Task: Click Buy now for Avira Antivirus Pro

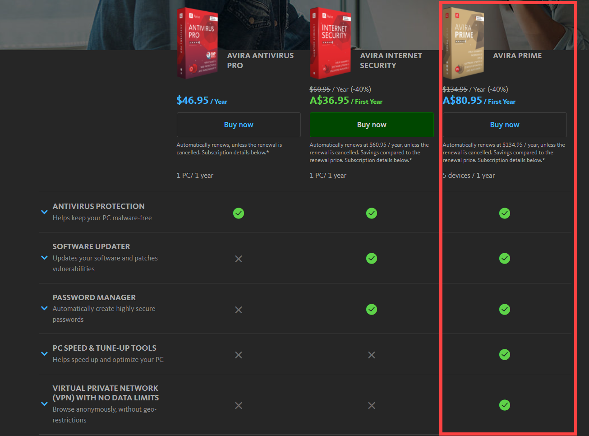Action: (x=239, y=125)
